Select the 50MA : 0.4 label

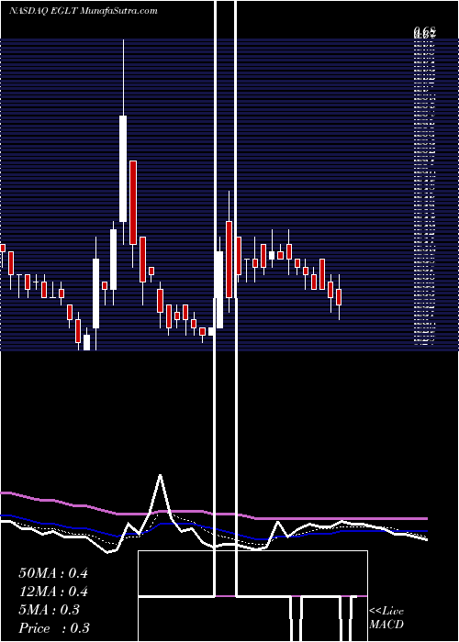[x=53, y=573]
